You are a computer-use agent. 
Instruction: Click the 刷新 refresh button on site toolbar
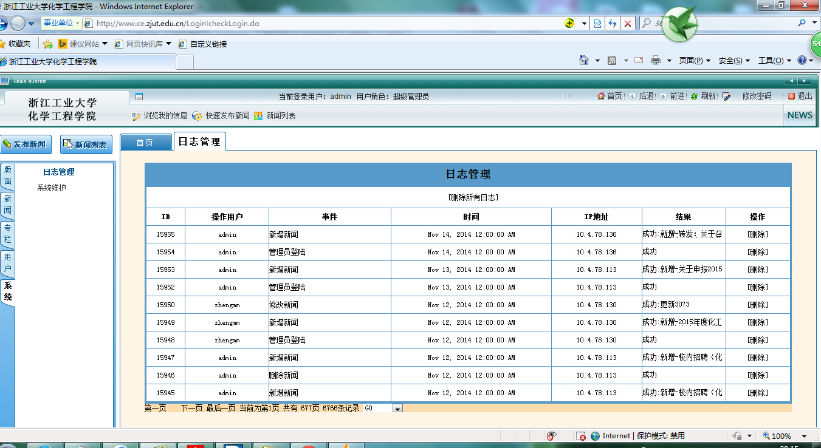tap(703, 97)
